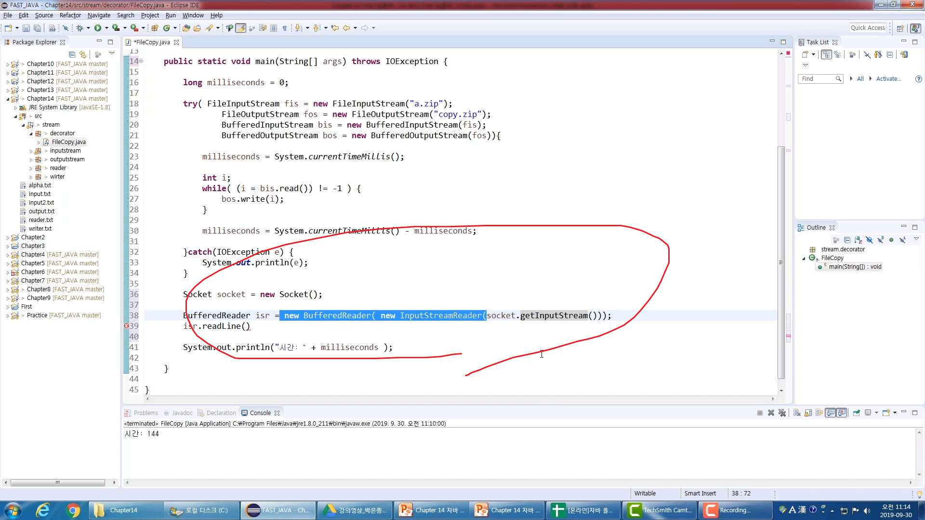
Task: Expand the Chapter10 project node
Action: [x=8, y=64]
